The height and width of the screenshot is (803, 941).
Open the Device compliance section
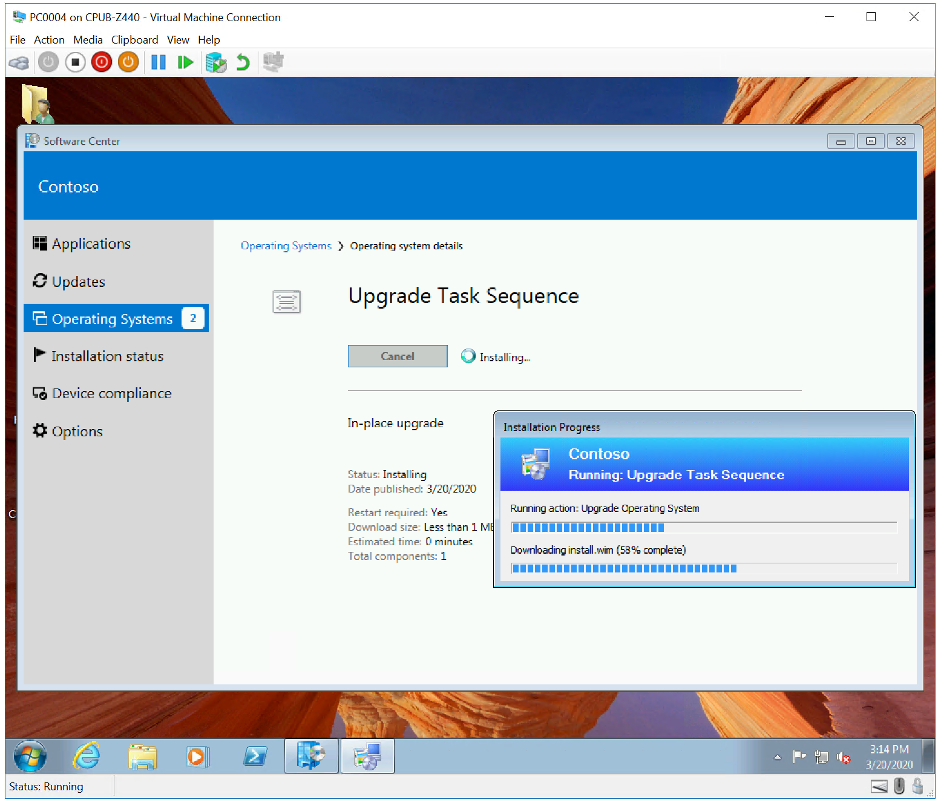pyautogui.click(x=111, y=393)
